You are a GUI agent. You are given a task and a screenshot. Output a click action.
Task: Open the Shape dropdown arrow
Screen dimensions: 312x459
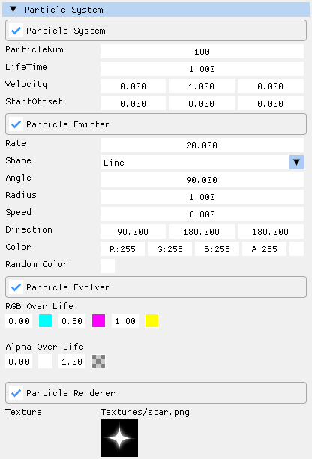(x=296, y=163)
